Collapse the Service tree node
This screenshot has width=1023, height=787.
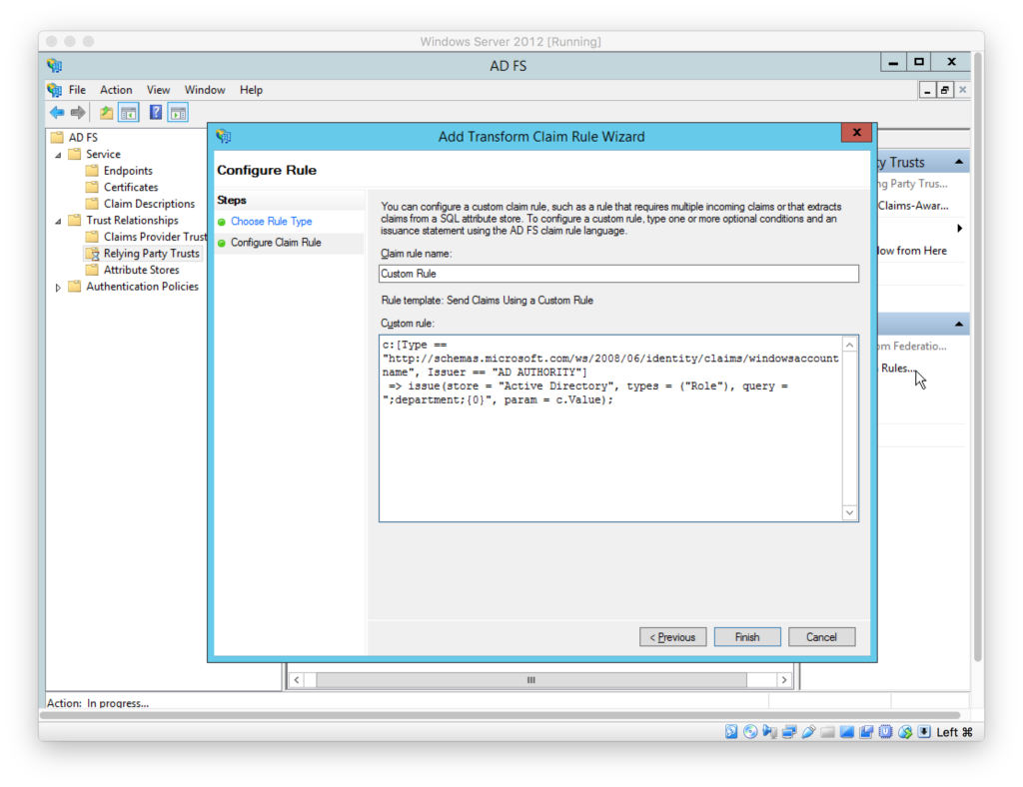59,155
